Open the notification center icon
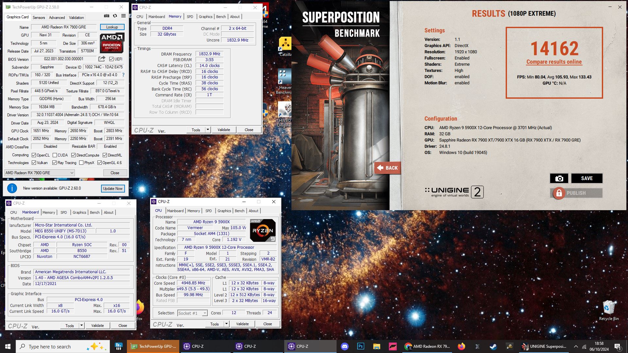This screenshot has width=628, height=353. [x=618, y=346]
